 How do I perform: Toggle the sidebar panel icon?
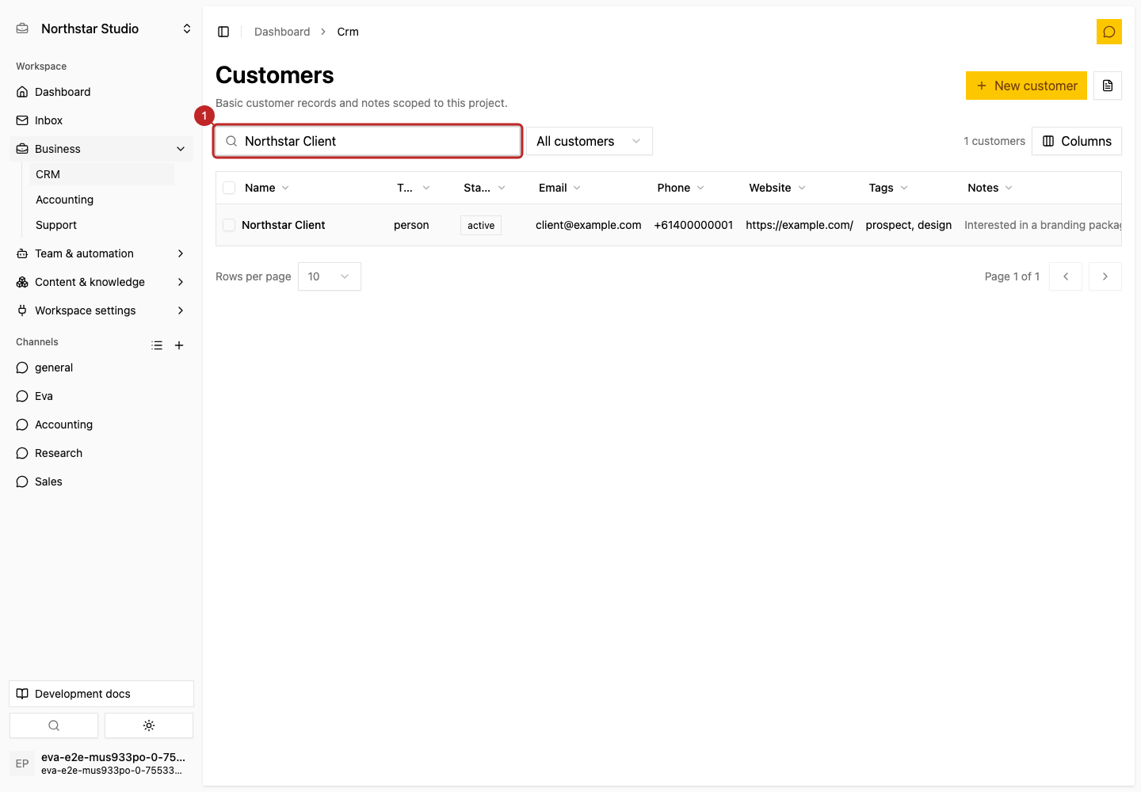pyautogui.click(x=223, y=32)
